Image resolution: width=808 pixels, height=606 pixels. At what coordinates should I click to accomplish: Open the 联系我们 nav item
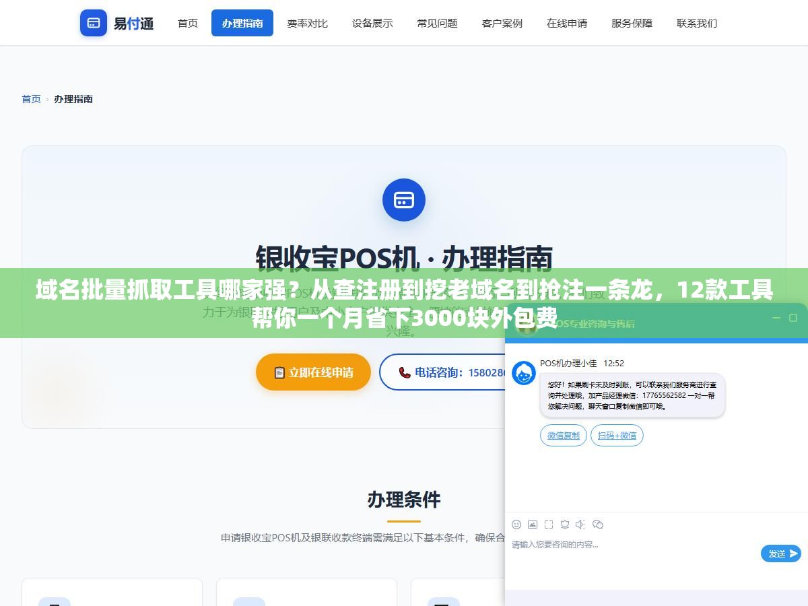pos(697,23)
